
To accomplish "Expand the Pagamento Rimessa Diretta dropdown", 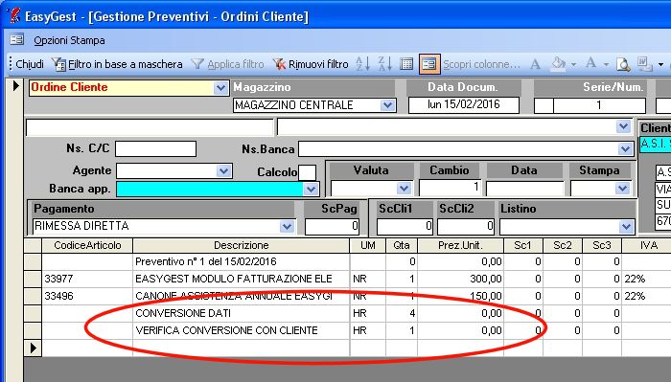I will (287, 227).
